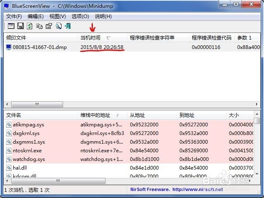Select the watchdog.sys row name

coord(29,159)
